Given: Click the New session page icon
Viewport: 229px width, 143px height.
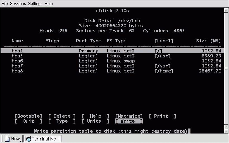Looking at the screenshot, I should pyautogui.click(x=7, y=139).
